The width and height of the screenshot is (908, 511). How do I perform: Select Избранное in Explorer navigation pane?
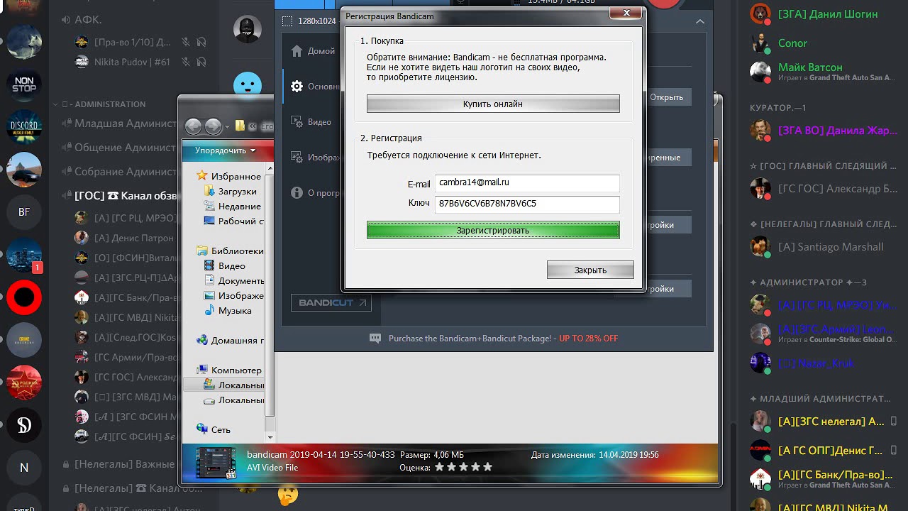pyautogui.click(x=229, y=176)
